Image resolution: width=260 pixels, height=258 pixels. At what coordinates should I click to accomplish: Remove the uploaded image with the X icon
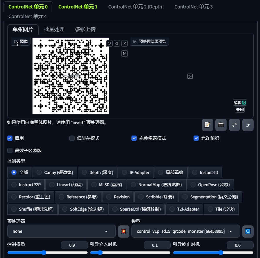(124, 43)
